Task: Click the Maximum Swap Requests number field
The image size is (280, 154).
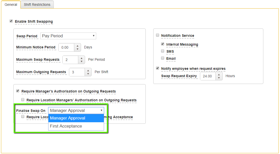Action: point(70,60)
